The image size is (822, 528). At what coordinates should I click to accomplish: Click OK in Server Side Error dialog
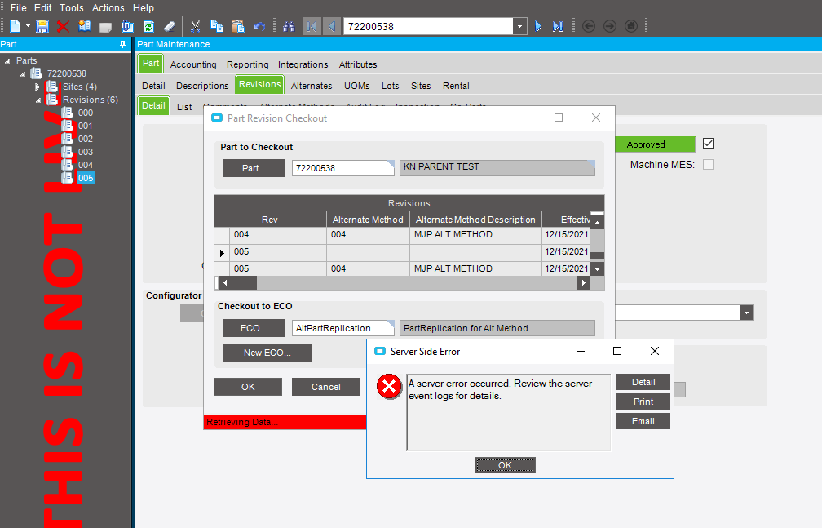point(505,465)
